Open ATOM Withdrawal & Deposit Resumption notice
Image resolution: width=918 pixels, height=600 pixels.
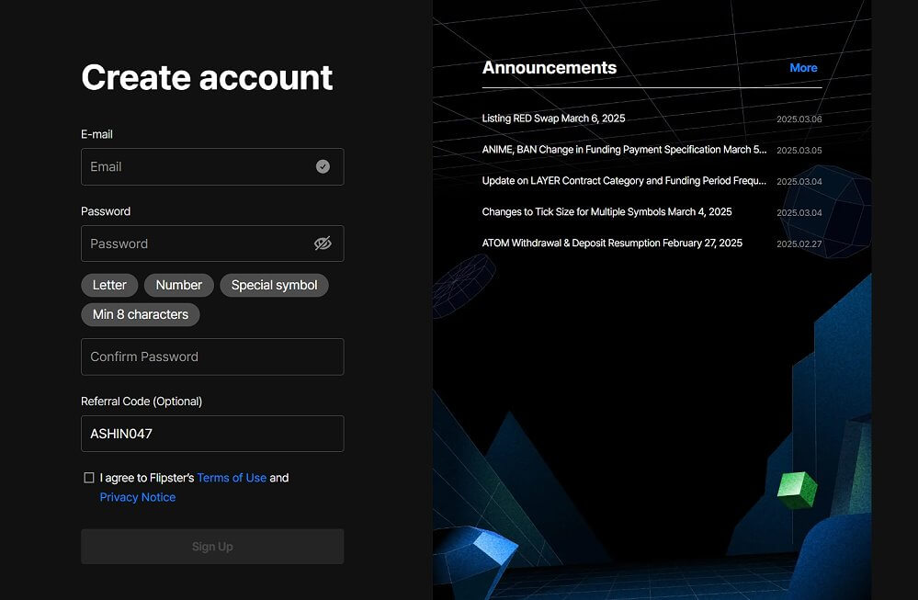click(x=612, y=243)
